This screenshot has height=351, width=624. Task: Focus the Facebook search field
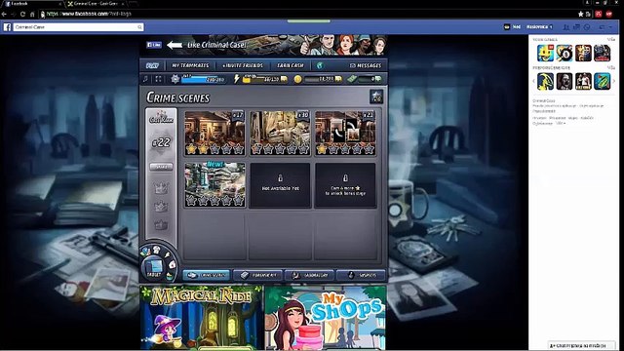(78, 27)
